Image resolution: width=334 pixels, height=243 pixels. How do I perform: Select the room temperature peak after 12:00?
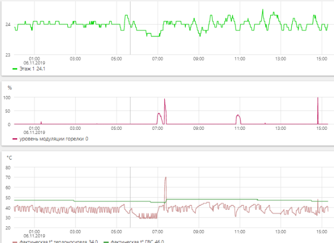coord(263,10)
